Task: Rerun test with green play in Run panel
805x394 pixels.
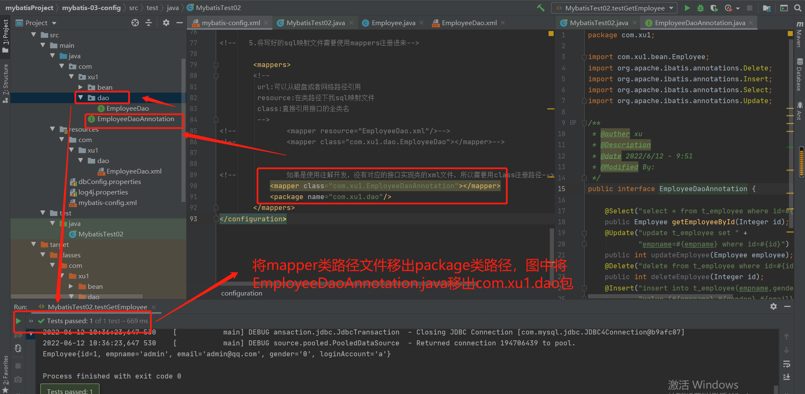Action: tap(18, 321)
